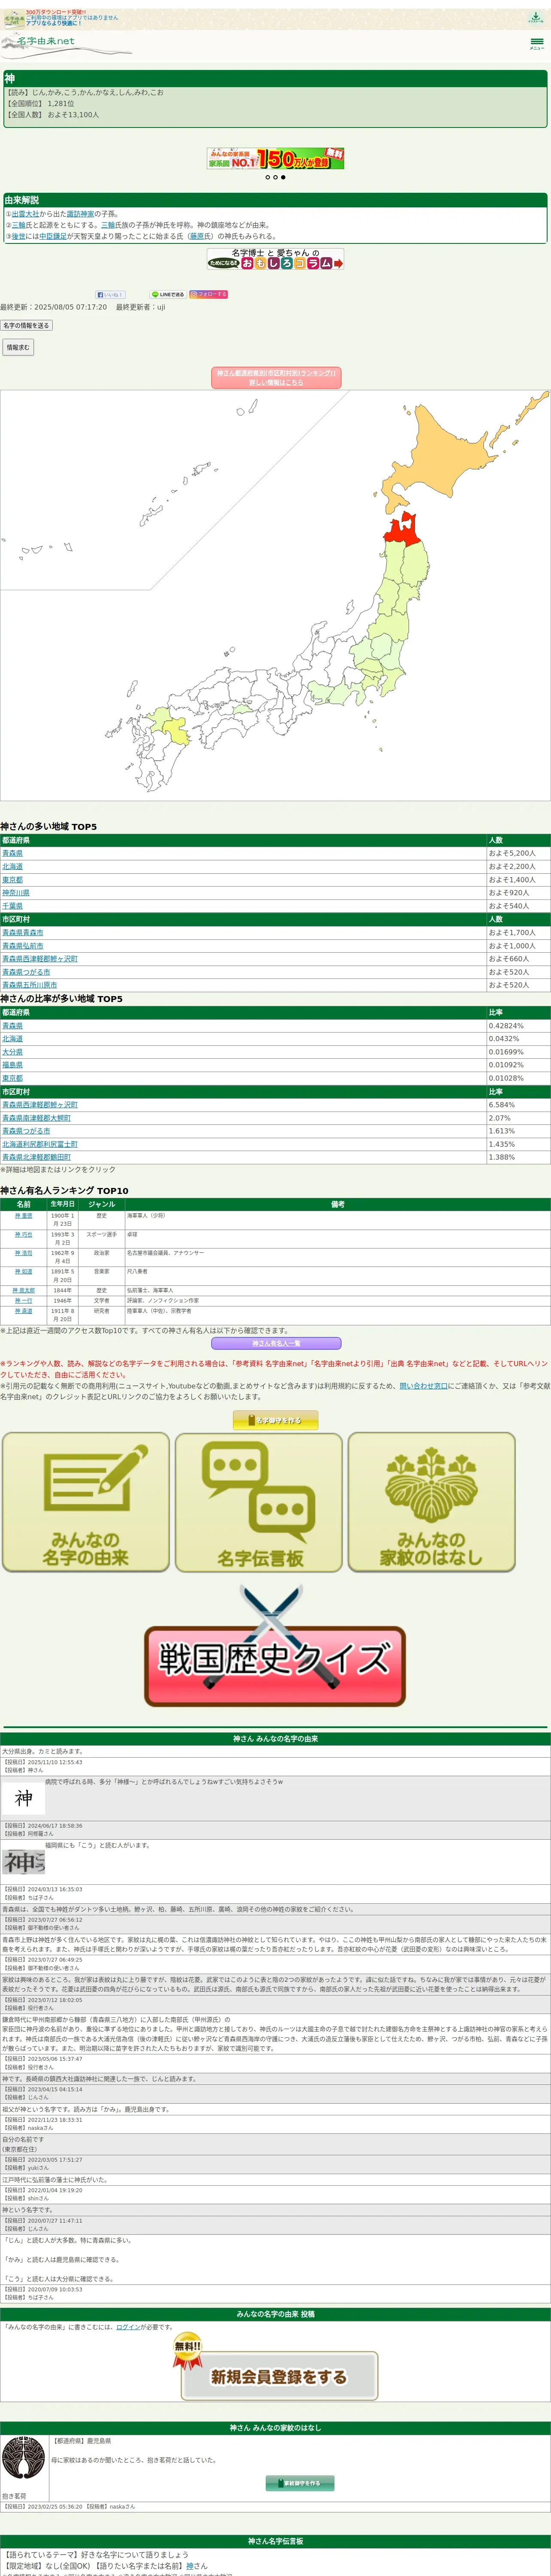Open the 大分県 link in ratio table
551x2576 pixels.
coord(12,1052)
